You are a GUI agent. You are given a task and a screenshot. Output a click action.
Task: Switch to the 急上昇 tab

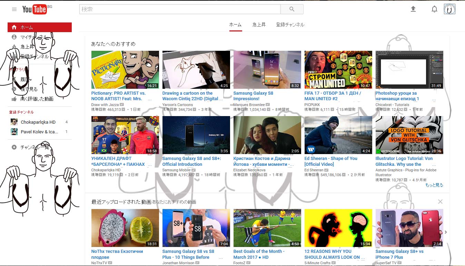pyautogui.click(x=259, y=25)
